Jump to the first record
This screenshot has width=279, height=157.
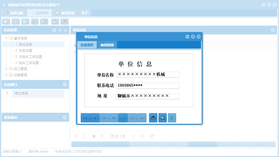[x=85, y=118]
